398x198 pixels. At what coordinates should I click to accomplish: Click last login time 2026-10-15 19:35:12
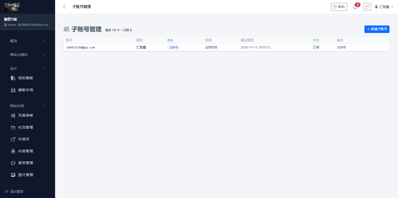click(255, 47)
